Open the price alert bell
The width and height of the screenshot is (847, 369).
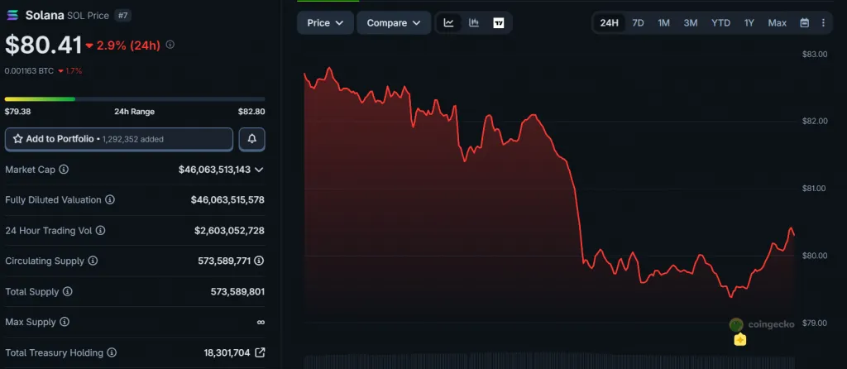[251, 139]
